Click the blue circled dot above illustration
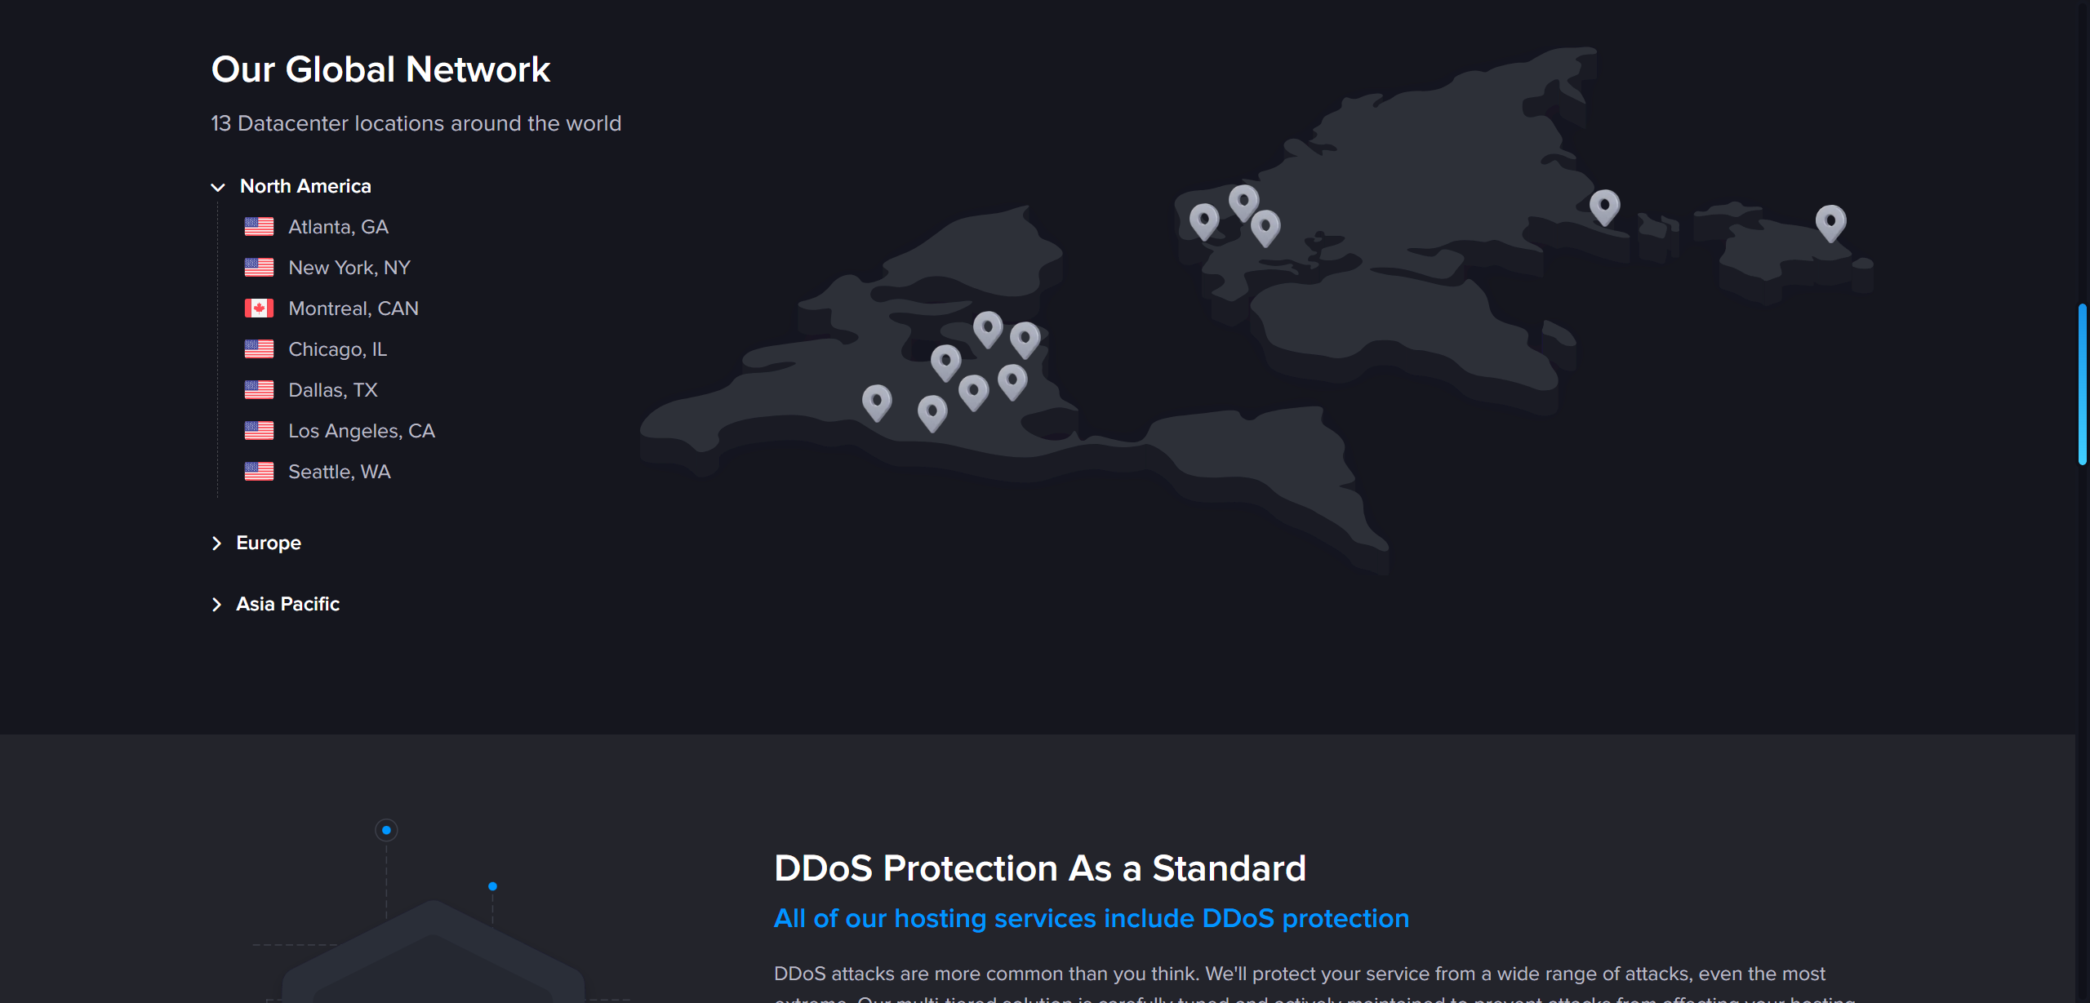2090x1003 pixels. coord(386,830)
